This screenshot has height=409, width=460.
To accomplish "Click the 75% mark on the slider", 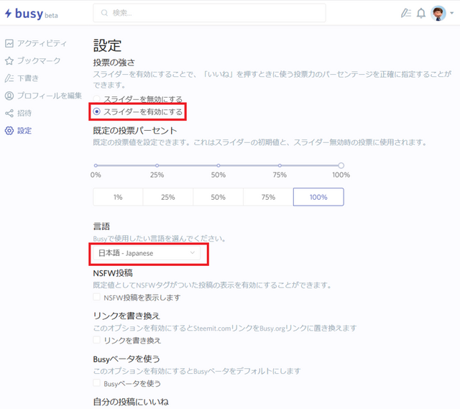I will (280, 165).
